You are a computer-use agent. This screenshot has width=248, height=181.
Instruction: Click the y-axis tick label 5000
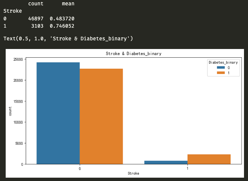[x=19, y=143]
